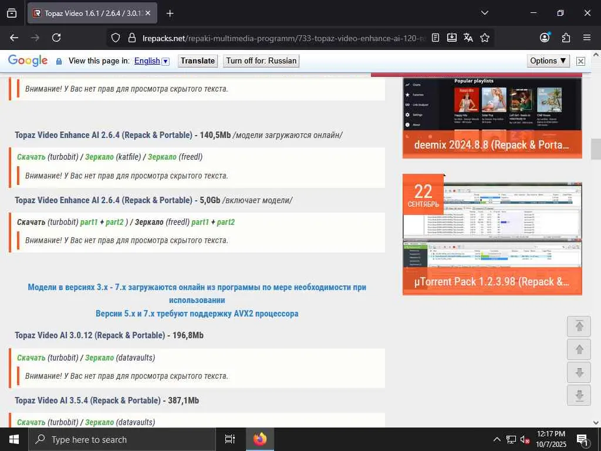601x451 pixels.
Task: Click the lrepacks.net address bar
Action: pyautogui.click(x=283, y=38)
